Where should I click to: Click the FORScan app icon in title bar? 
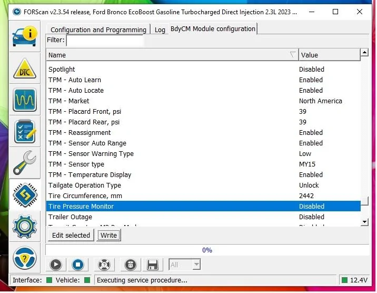[17, 12]
